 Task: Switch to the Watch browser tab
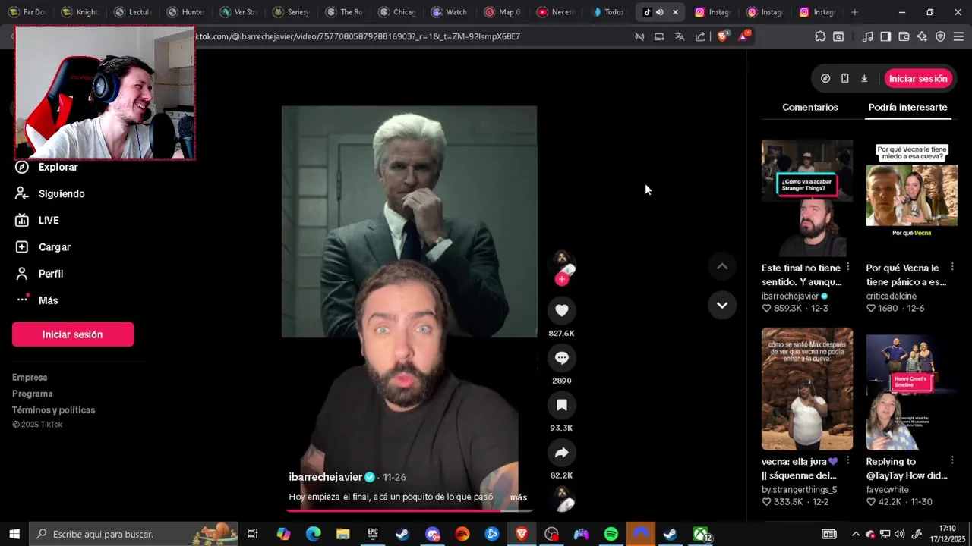click(450, 12)
